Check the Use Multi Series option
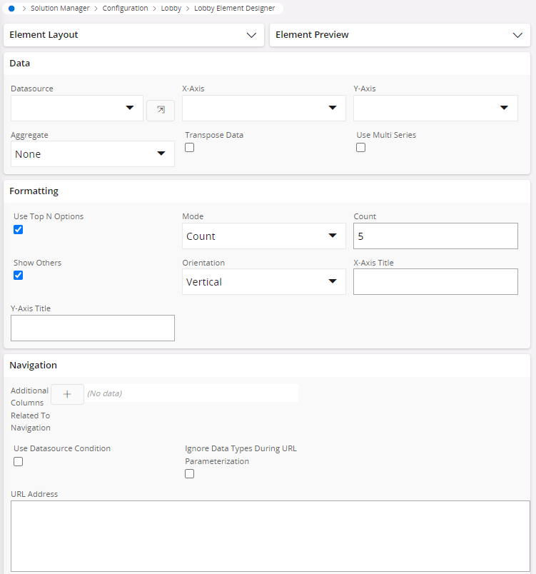536x574 pixels. 360,147
